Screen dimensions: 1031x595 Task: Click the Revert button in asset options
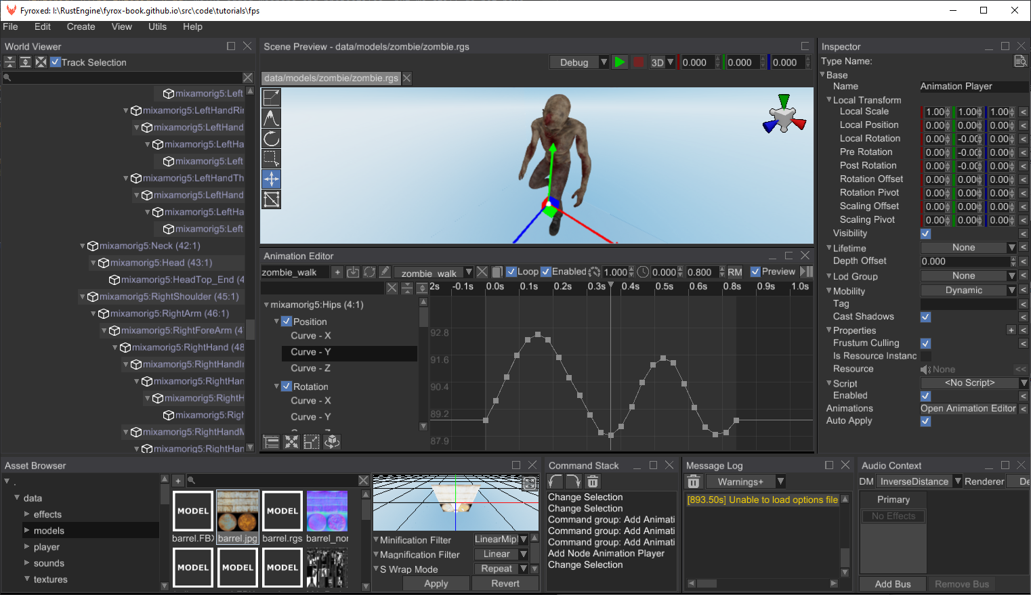coord(505,583)
